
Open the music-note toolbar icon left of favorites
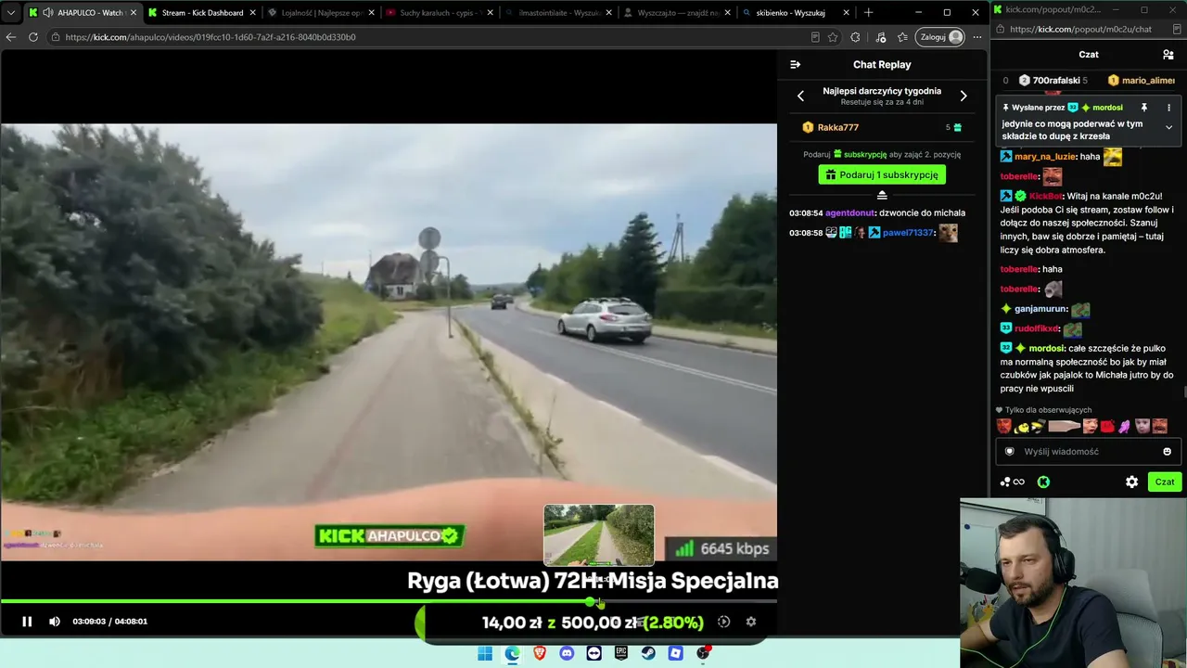point(880,37)
